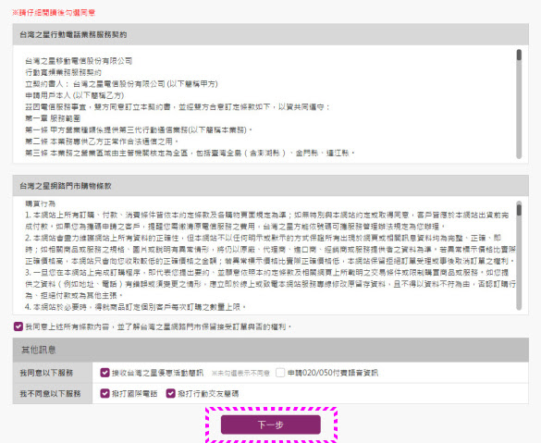
Task: Click the red notice ※請仔細閱讀後勾選同意
Action: tap(54, 13)
